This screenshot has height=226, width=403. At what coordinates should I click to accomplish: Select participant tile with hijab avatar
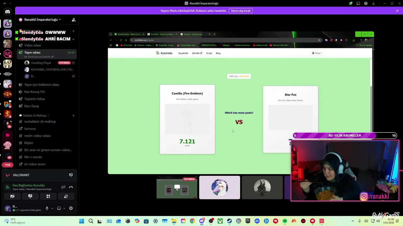pos(219,187)
